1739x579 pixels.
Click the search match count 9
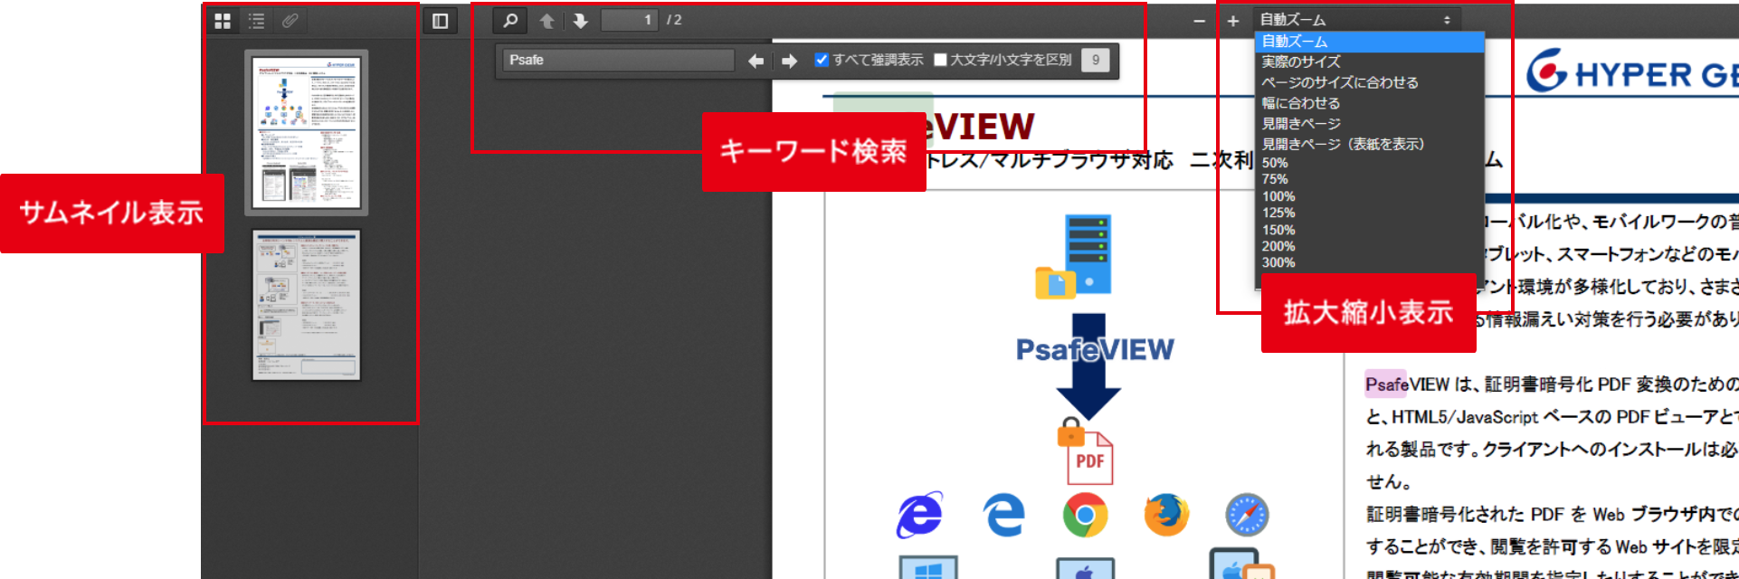tap(1096, 60)
